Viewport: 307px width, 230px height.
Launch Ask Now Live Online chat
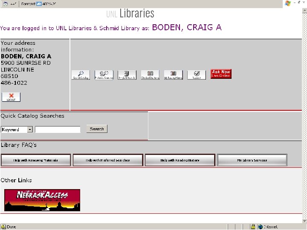tap(221, 74)
